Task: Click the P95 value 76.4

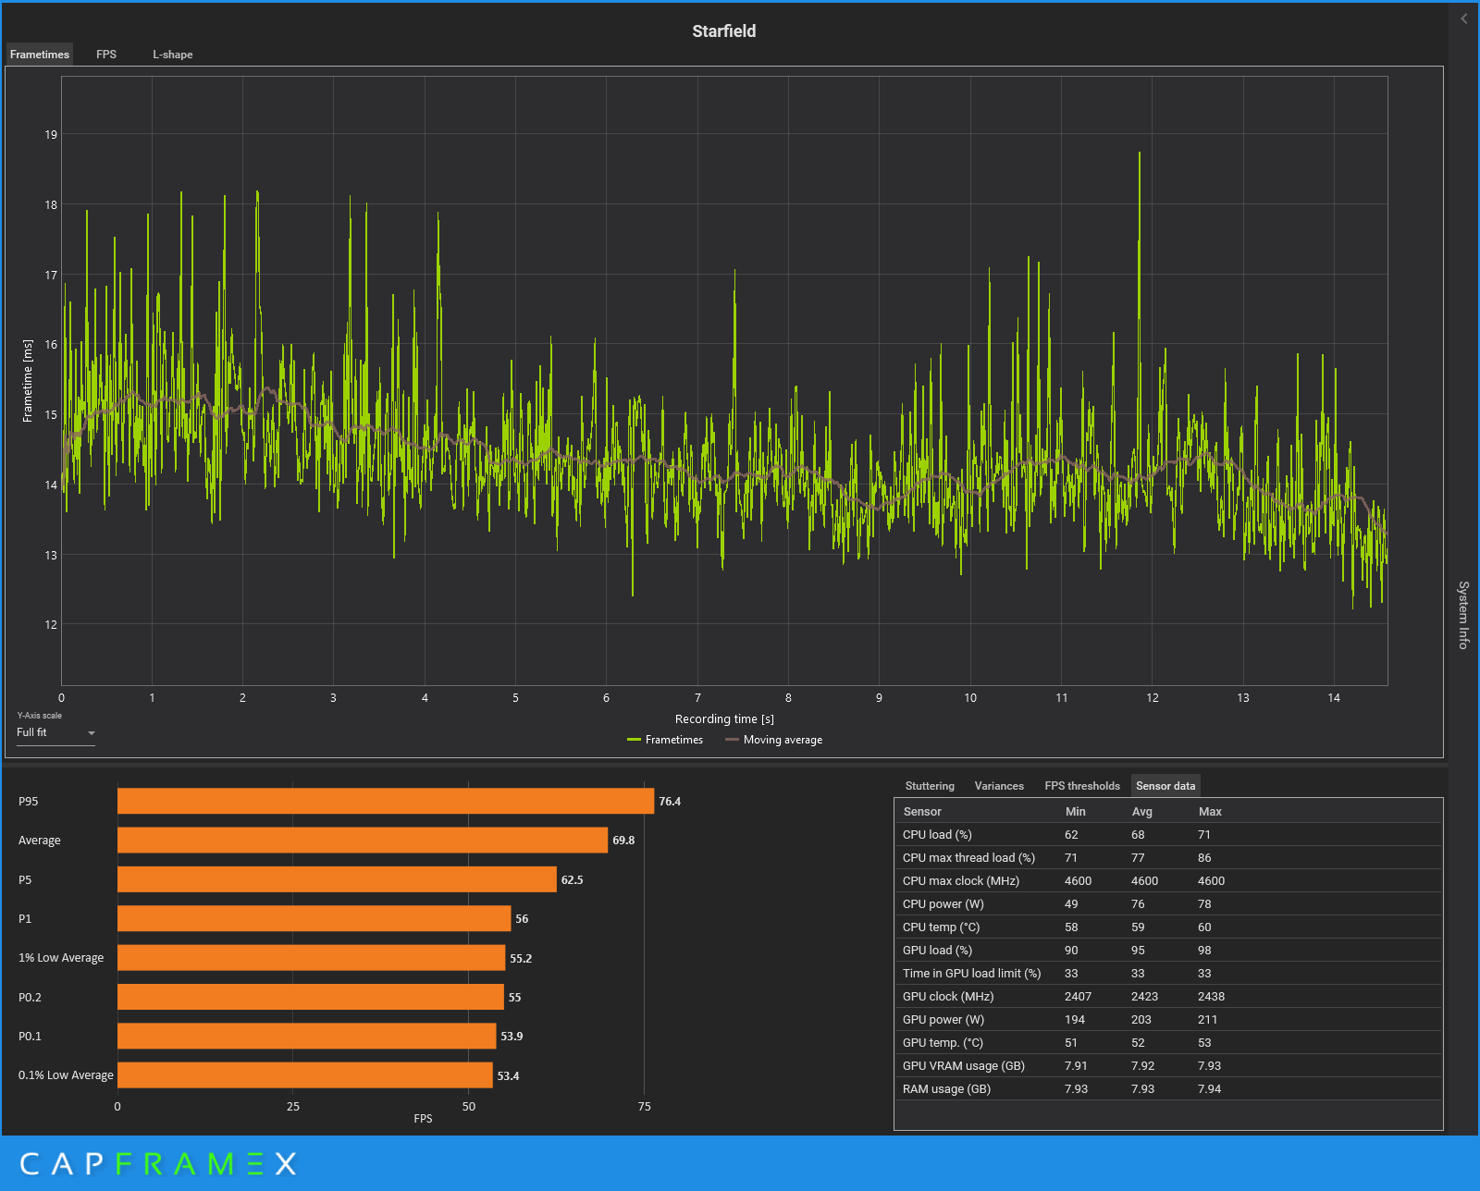Action: pos(670,801)
